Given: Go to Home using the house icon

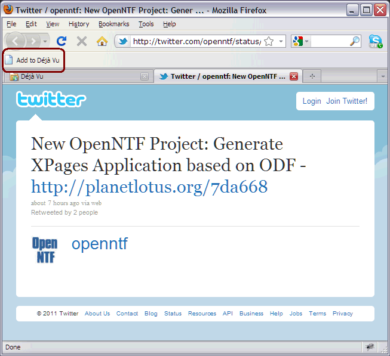Looking at the screenshot, I should click(x=102, y=41).
